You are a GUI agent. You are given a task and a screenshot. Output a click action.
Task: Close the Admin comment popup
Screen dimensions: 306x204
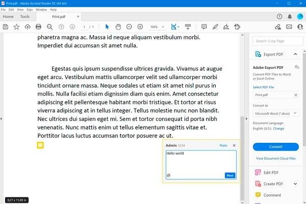234,145
